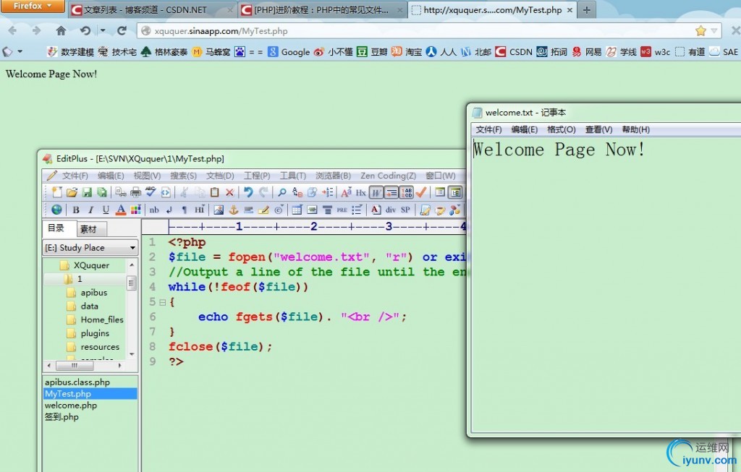Open the 格式(O) menu in Notepad
The image size is (741, 472).
[561, 129]
